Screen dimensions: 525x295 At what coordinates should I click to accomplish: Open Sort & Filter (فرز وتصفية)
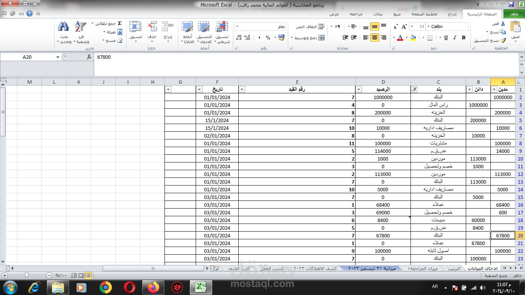pos(81,32)
